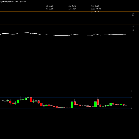Click the price axis label 0
Viewport: 139px width, 139px height.
(x=131, y=108)
